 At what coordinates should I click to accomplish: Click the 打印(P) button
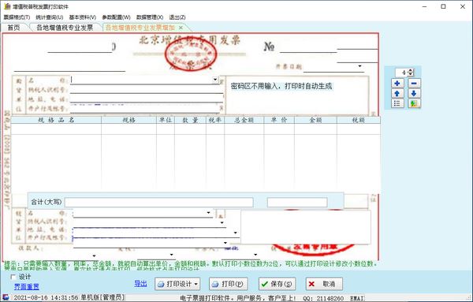coord(229,284)
